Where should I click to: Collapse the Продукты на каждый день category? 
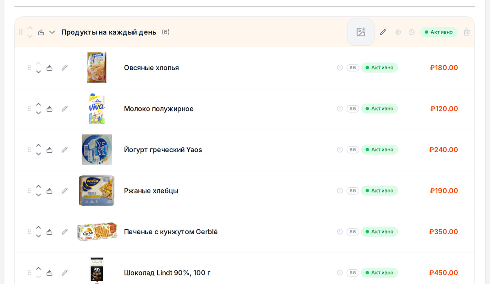click(52, 32)
